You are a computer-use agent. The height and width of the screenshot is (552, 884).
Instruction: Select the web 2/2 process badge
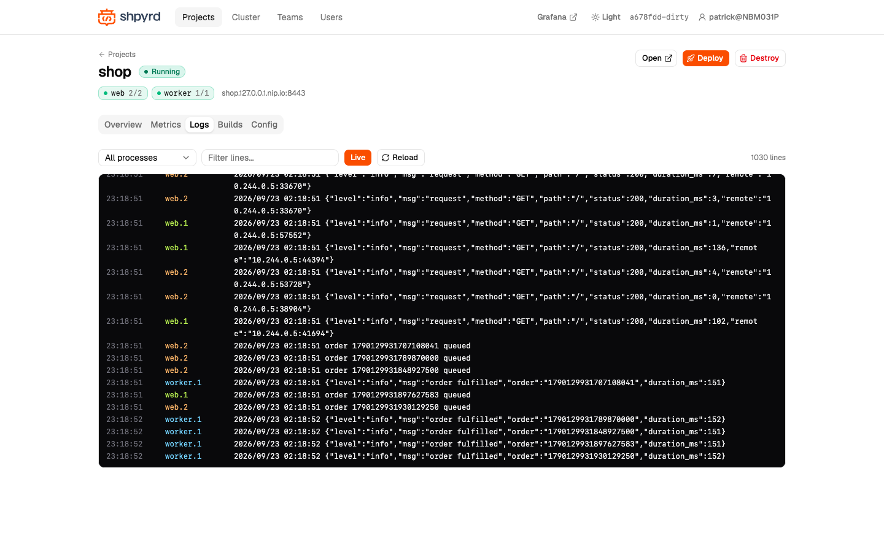123,93
